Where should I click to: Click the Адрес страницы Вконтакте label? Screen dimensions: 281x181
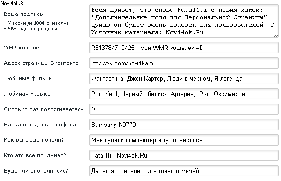click(41, 63)
